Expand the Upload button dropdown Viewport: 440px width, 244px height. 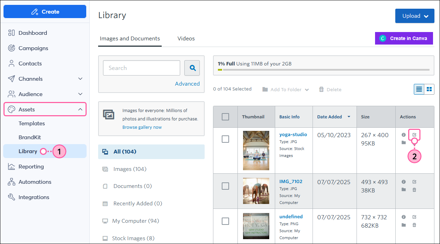426,16
